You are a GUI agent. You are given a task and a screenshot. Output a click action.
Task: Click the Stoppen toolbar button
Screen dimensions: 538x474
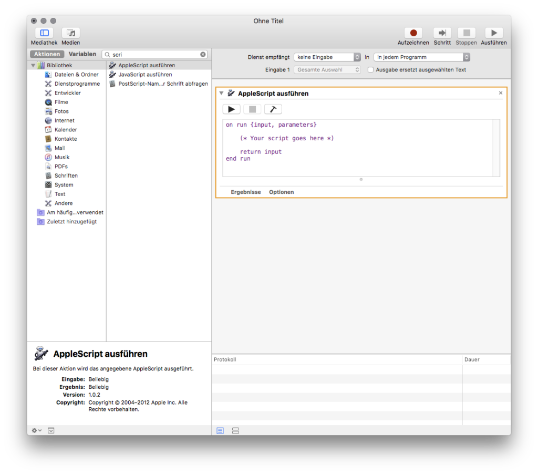coord(467,33)
